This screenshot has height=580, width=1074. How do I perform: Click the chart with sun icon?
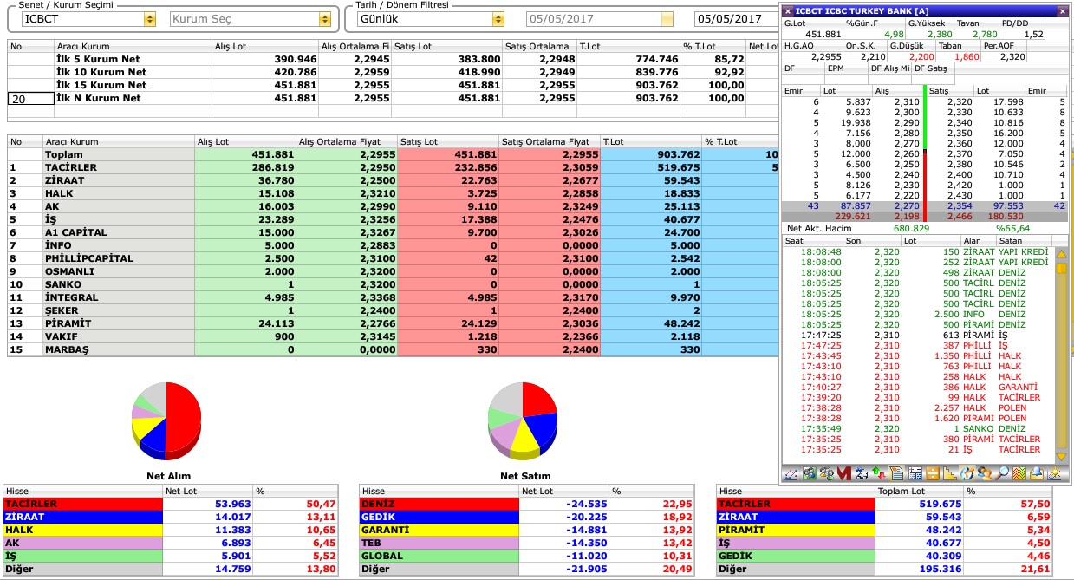[x=1054, y=474]
